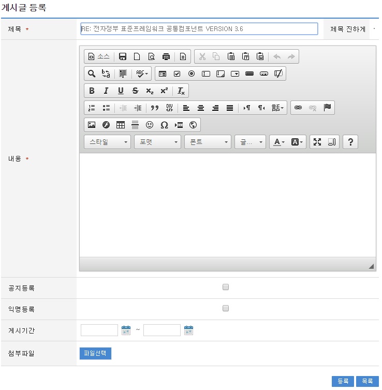Check the 공지등록 checkbox

pos(226,287)
